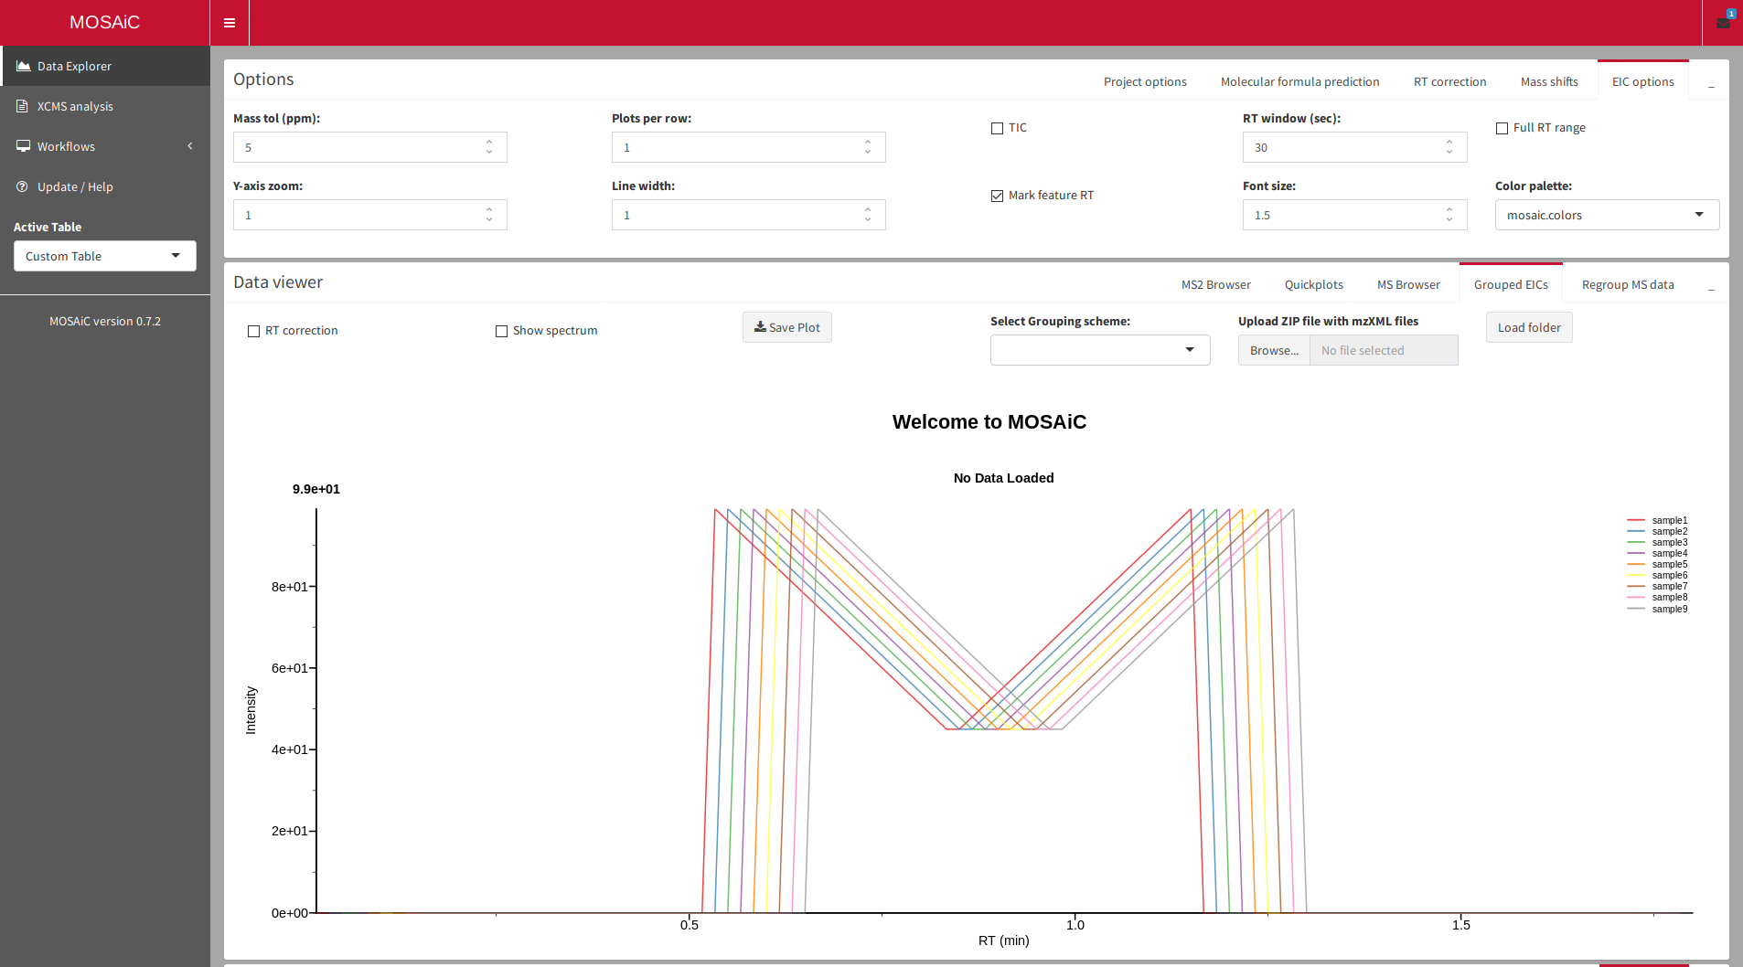Viewport: 1743px width, 967px height.
Task: Collapse the Data viewer panel
Action: 1711,285
